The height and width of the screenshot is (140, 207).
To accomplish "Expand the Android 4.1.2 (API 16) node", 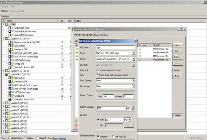I will (x=4, y=71).
